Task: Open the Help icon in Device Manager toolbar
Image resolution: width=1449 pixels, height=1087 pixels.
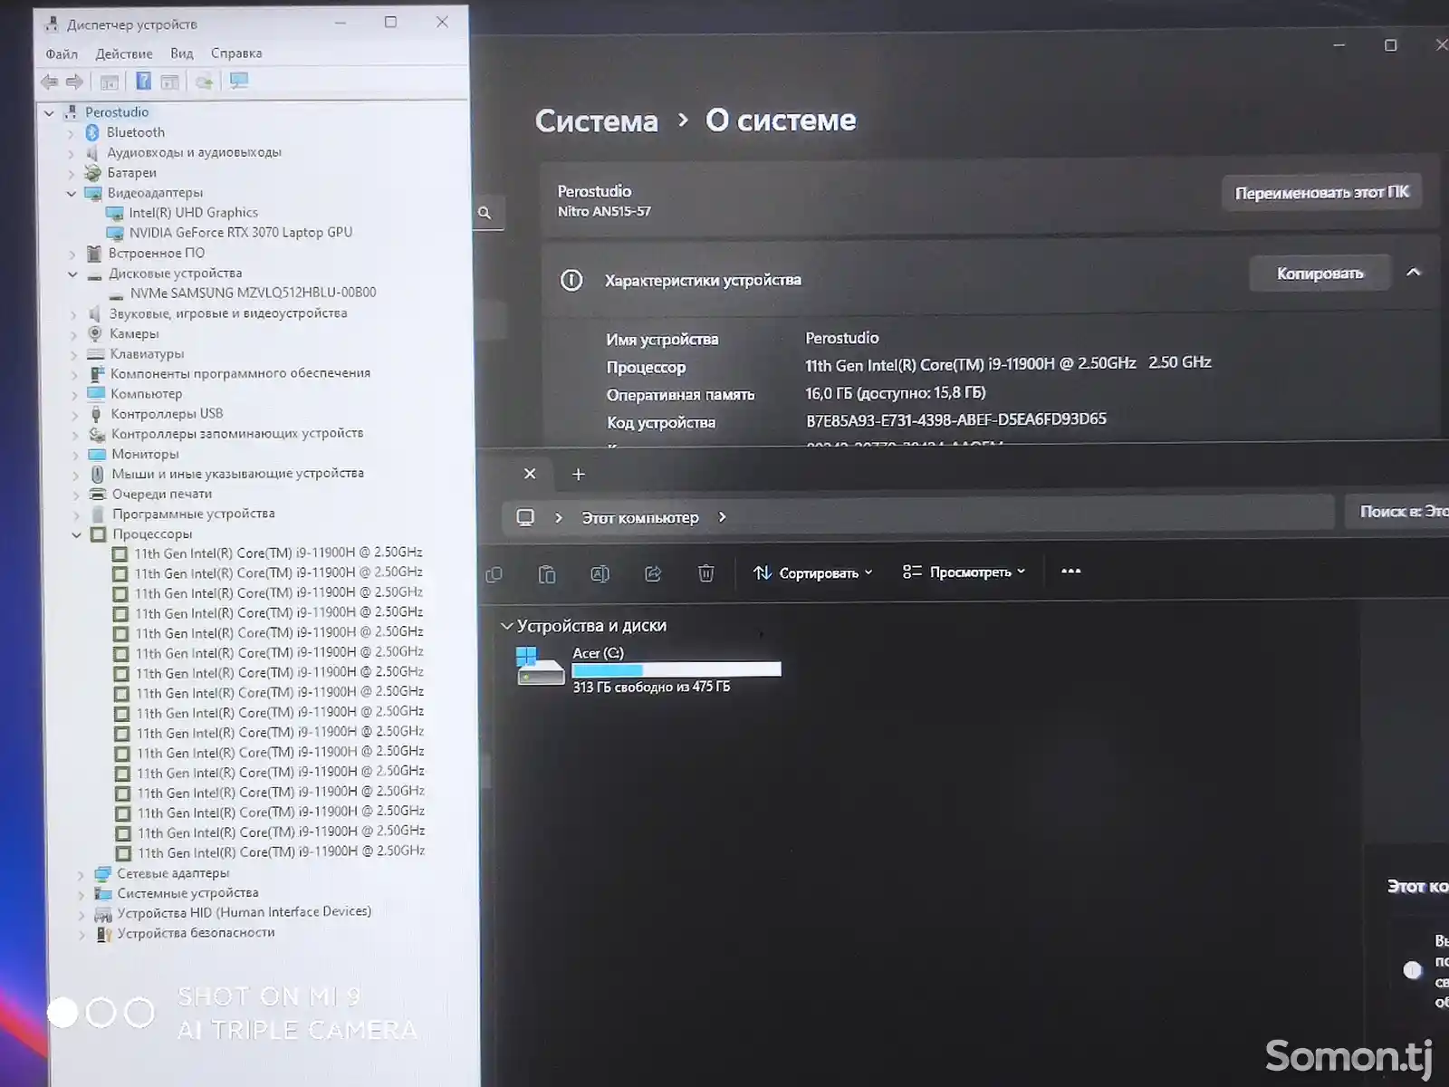Action: [x=143, y=82]
